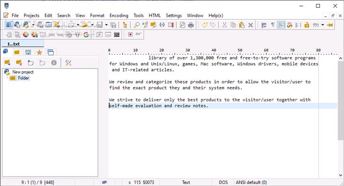344x186 pixels.
Task: Click the black console terminal icon
Action: (x=117, y=34)
